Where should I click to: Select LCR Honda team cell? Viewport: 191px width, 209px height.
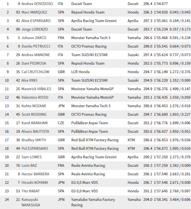coord(80,72)
